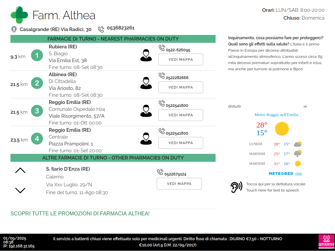Screen dimensions: 335x251
Task: Click the pharmacist icon for Centrale pharmacy
Action: coord(146,139)
